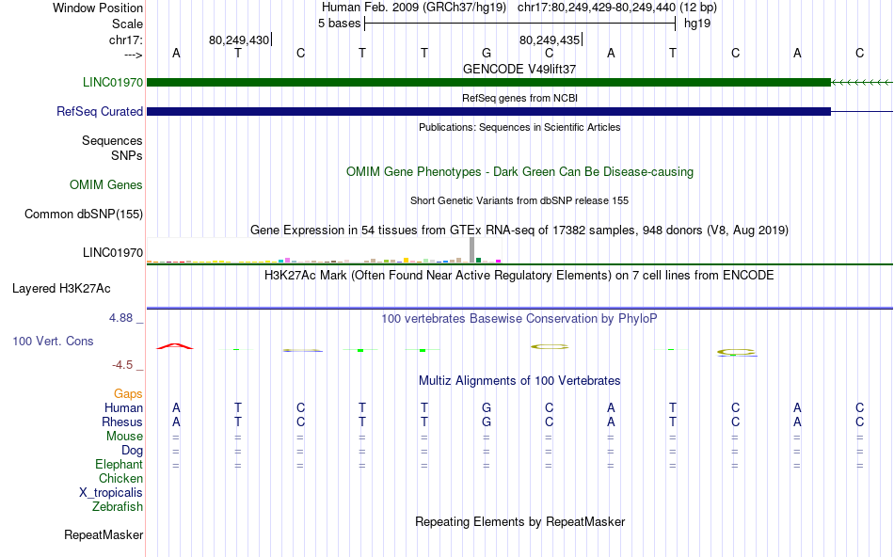Click Short Genetic Variants from dbSNP title

tap(519, 200)
